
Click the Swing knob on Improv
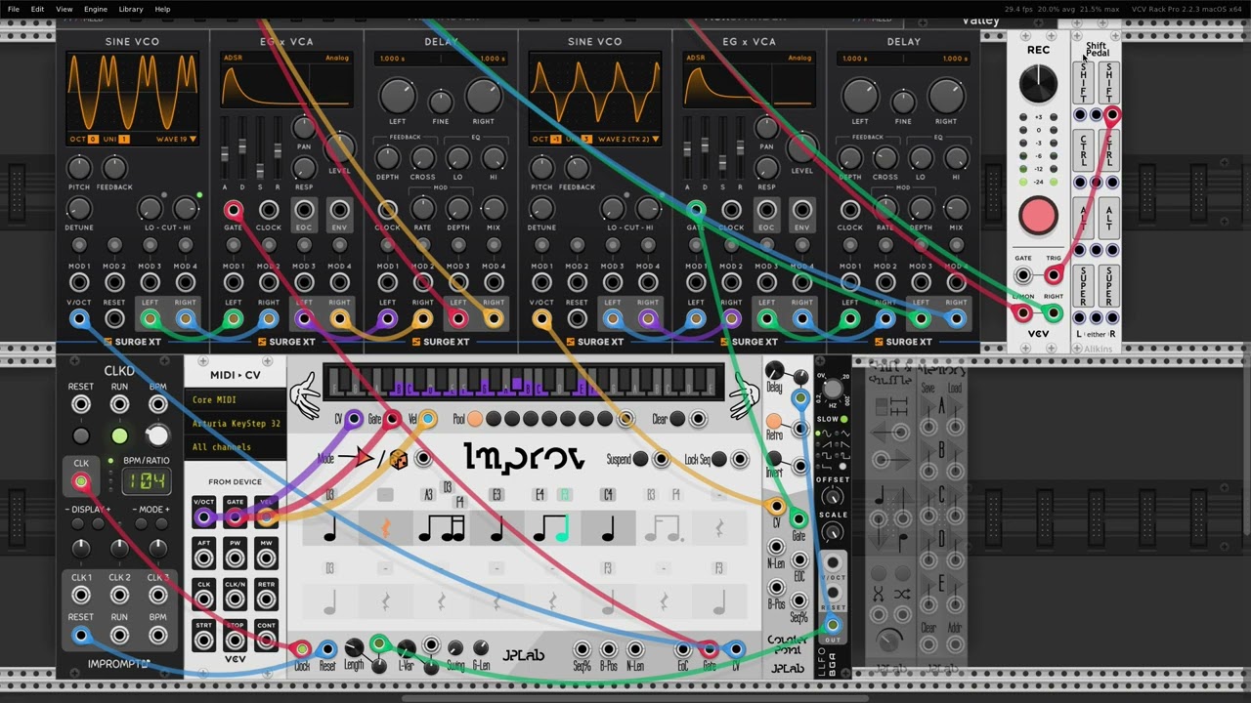455,647
